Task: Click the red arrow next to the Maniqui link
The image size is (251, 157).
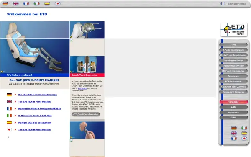Action: [x=15, y=123]
